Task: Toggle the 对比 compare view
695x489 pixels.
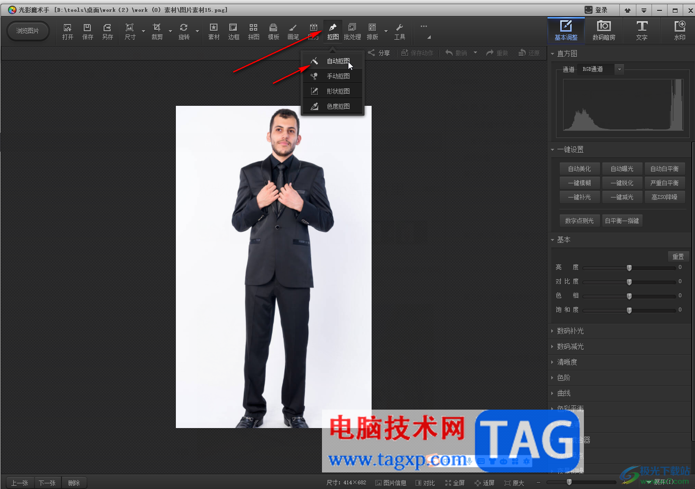Action: [x=425, y=483]
